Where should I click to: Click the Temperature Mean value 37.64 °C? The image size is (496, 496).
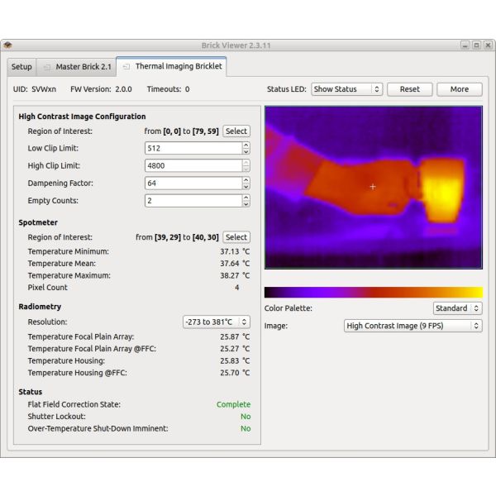pos(235,264)
